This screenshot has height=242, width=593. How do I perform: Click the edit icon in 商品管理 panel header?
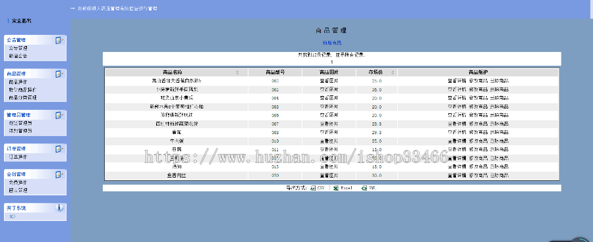(59, 74)
